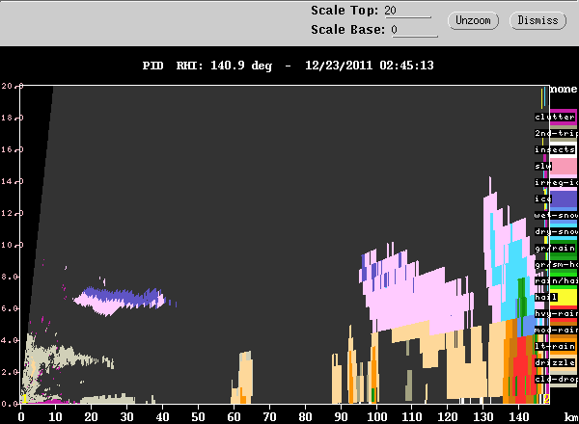The image size is (579, 424).
Task: Click the '70' range axis tick label
Action: pyautogui.click(x=269, y=417)
